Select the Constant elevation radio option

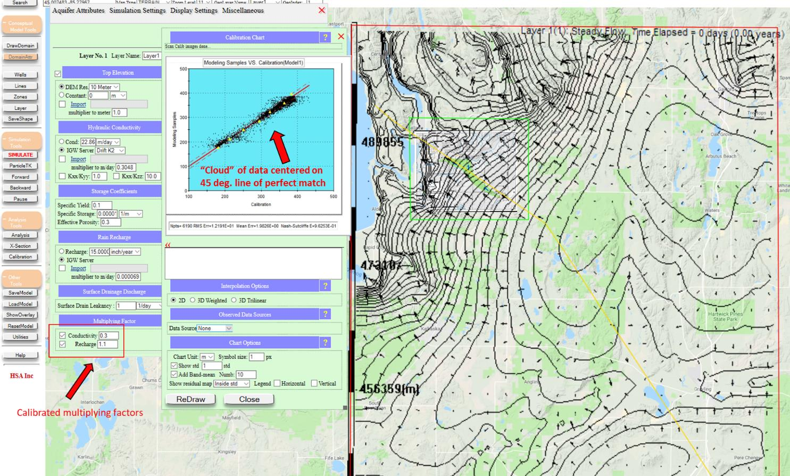click(x=62, y=95)
